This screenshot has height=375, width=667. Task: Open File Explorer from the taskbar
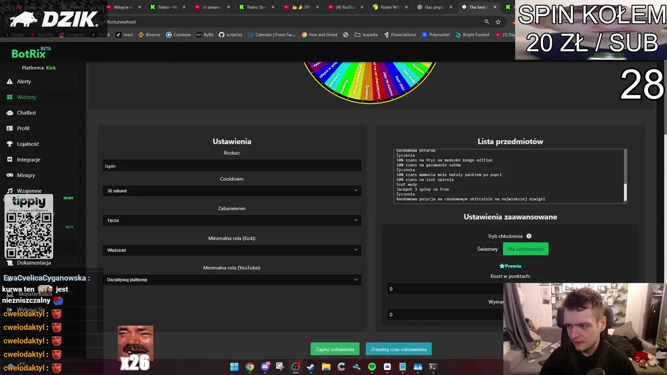[326, 367]
